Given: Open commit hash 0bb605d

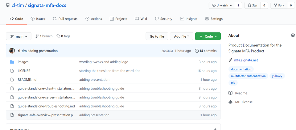Looking at the screenshot, I should pos(167,51).
